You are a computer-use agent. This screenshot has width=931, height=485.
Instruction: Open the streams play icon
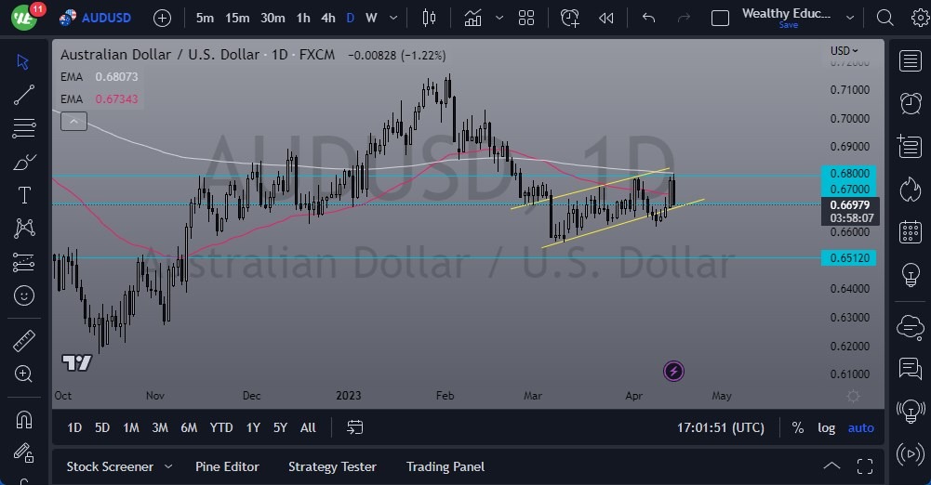(911, 454)
